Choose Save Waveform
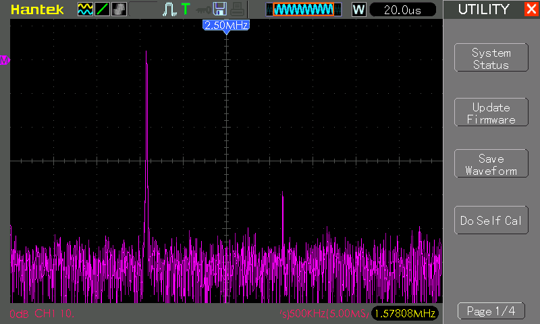Screen dimensions: 540x324 [491, 165]
